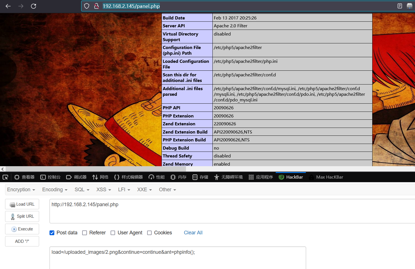The width and height of the screenshot is (415, 269).
Task: Reload the page with the refresh icon
Action: click(33, 6)
